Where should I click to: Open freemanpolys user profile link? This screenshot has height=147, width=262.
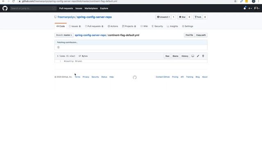pyautogui.click(x=66, y=17)
